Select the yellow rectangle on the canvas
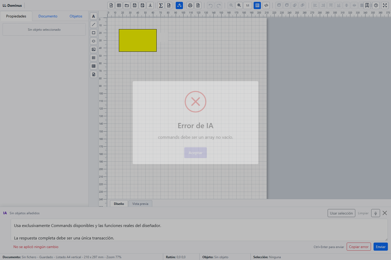 (x=138, y=40)
